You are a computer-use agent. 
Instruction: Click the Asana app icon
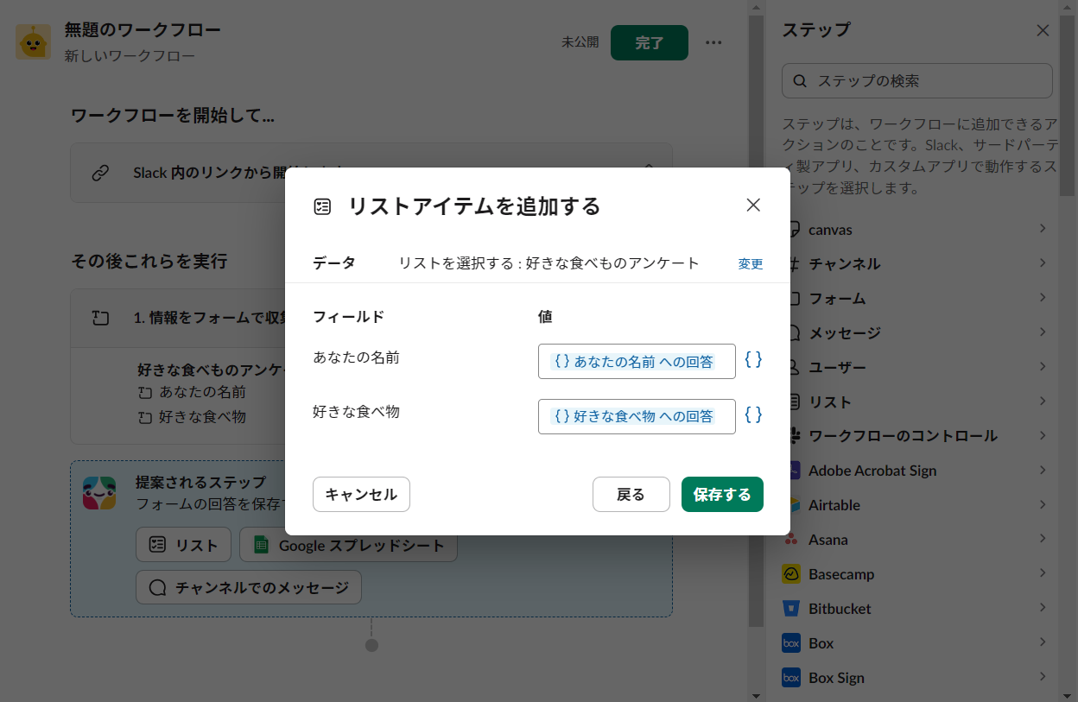click(x=791, y=540)
